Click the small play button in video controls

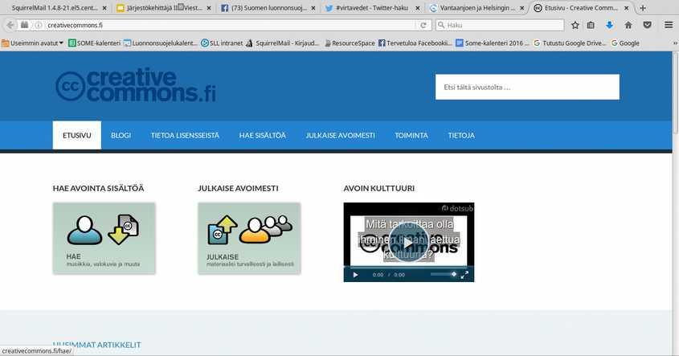(x=355, y=275)
